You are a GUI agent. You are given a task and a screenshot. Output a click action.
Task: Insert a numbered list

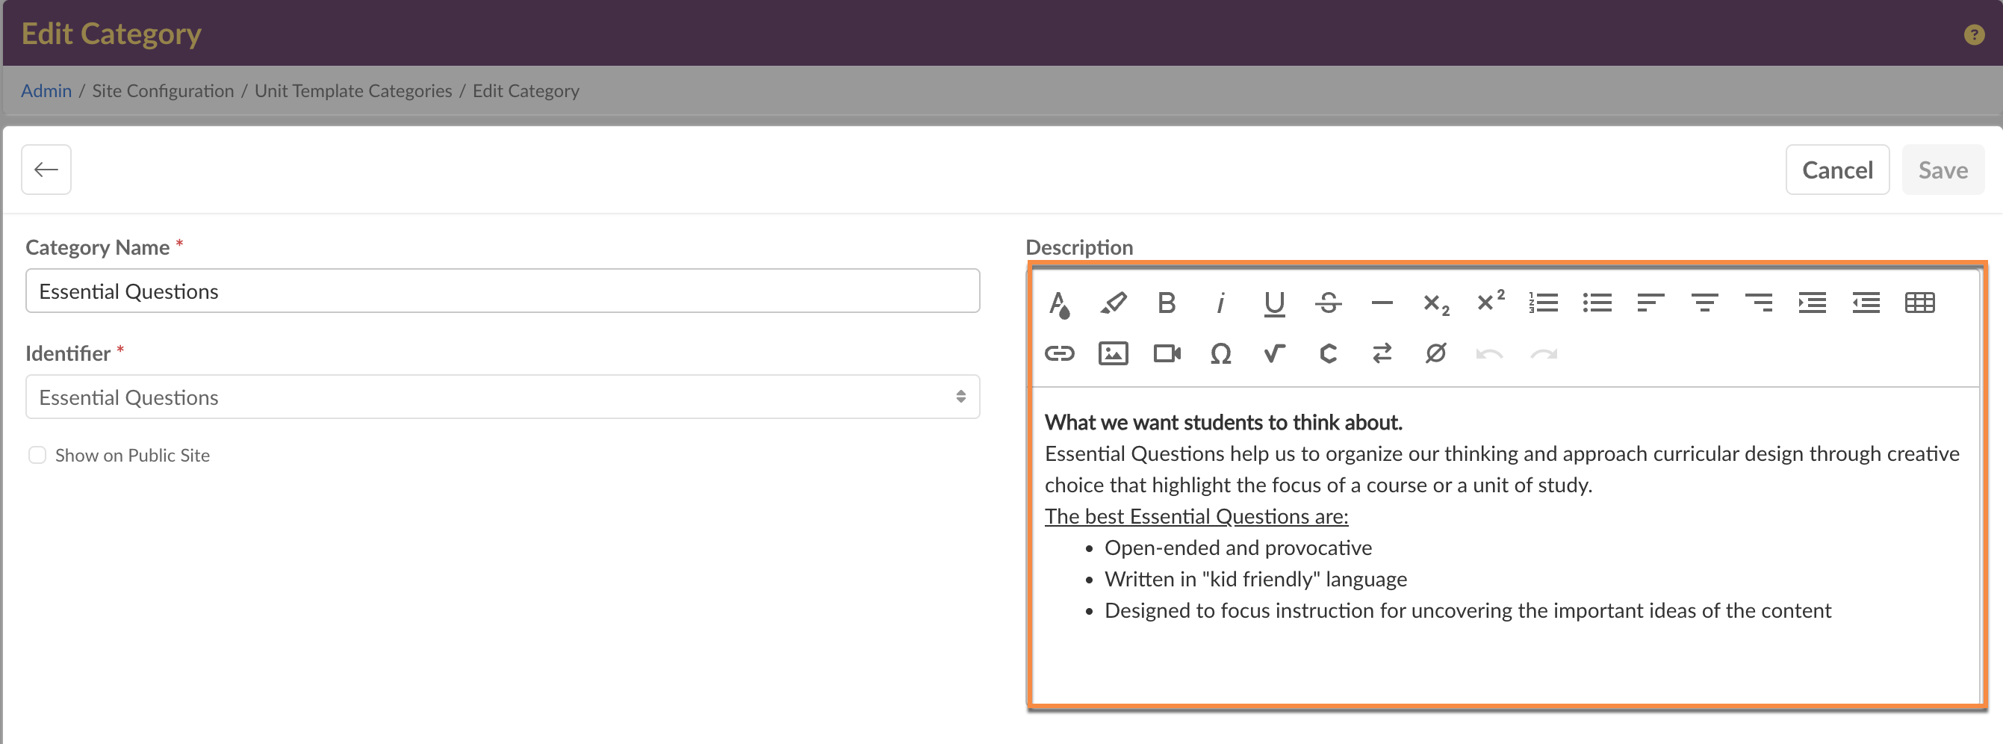pyautogui.click(x=1543, y=303)
